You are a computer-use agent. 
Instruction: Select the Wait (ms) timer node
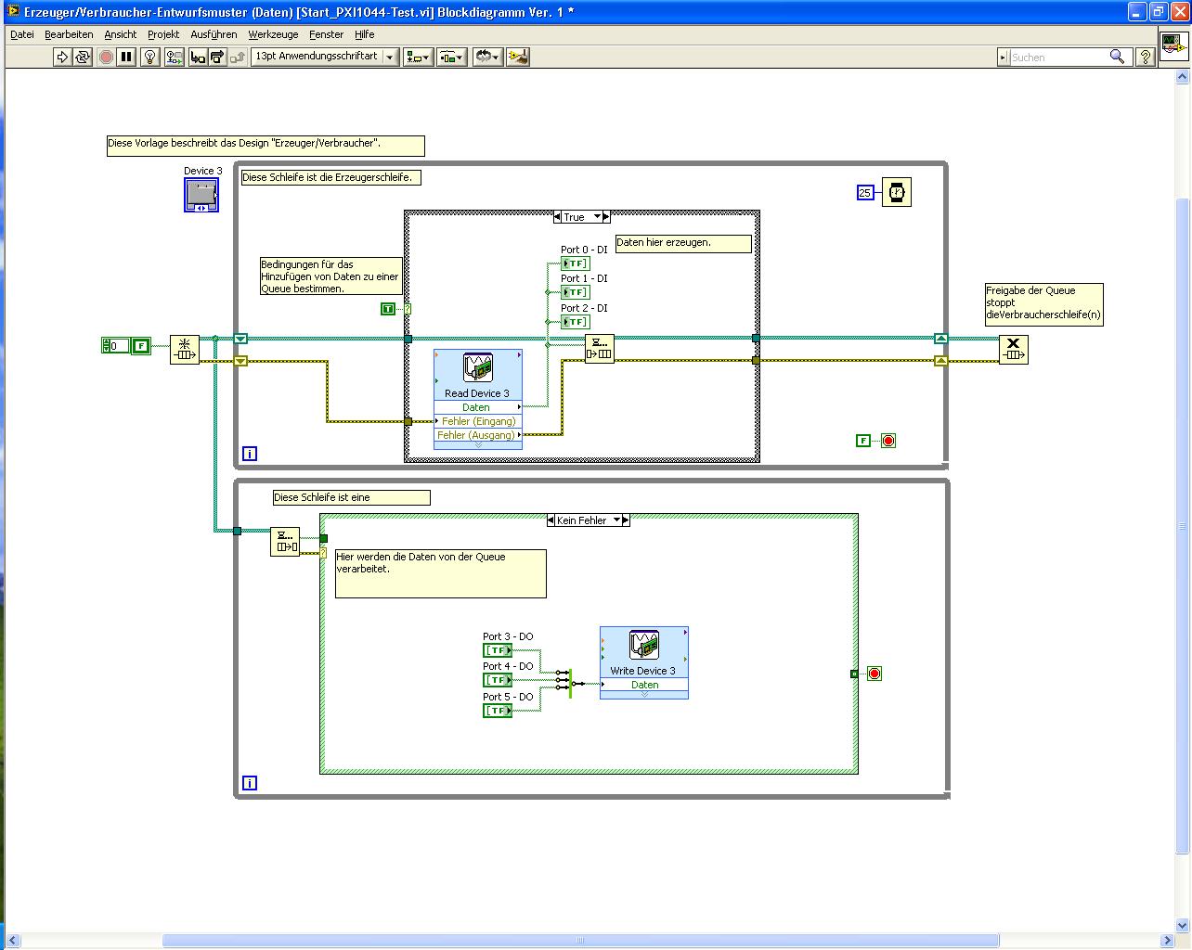click(897, 192)
